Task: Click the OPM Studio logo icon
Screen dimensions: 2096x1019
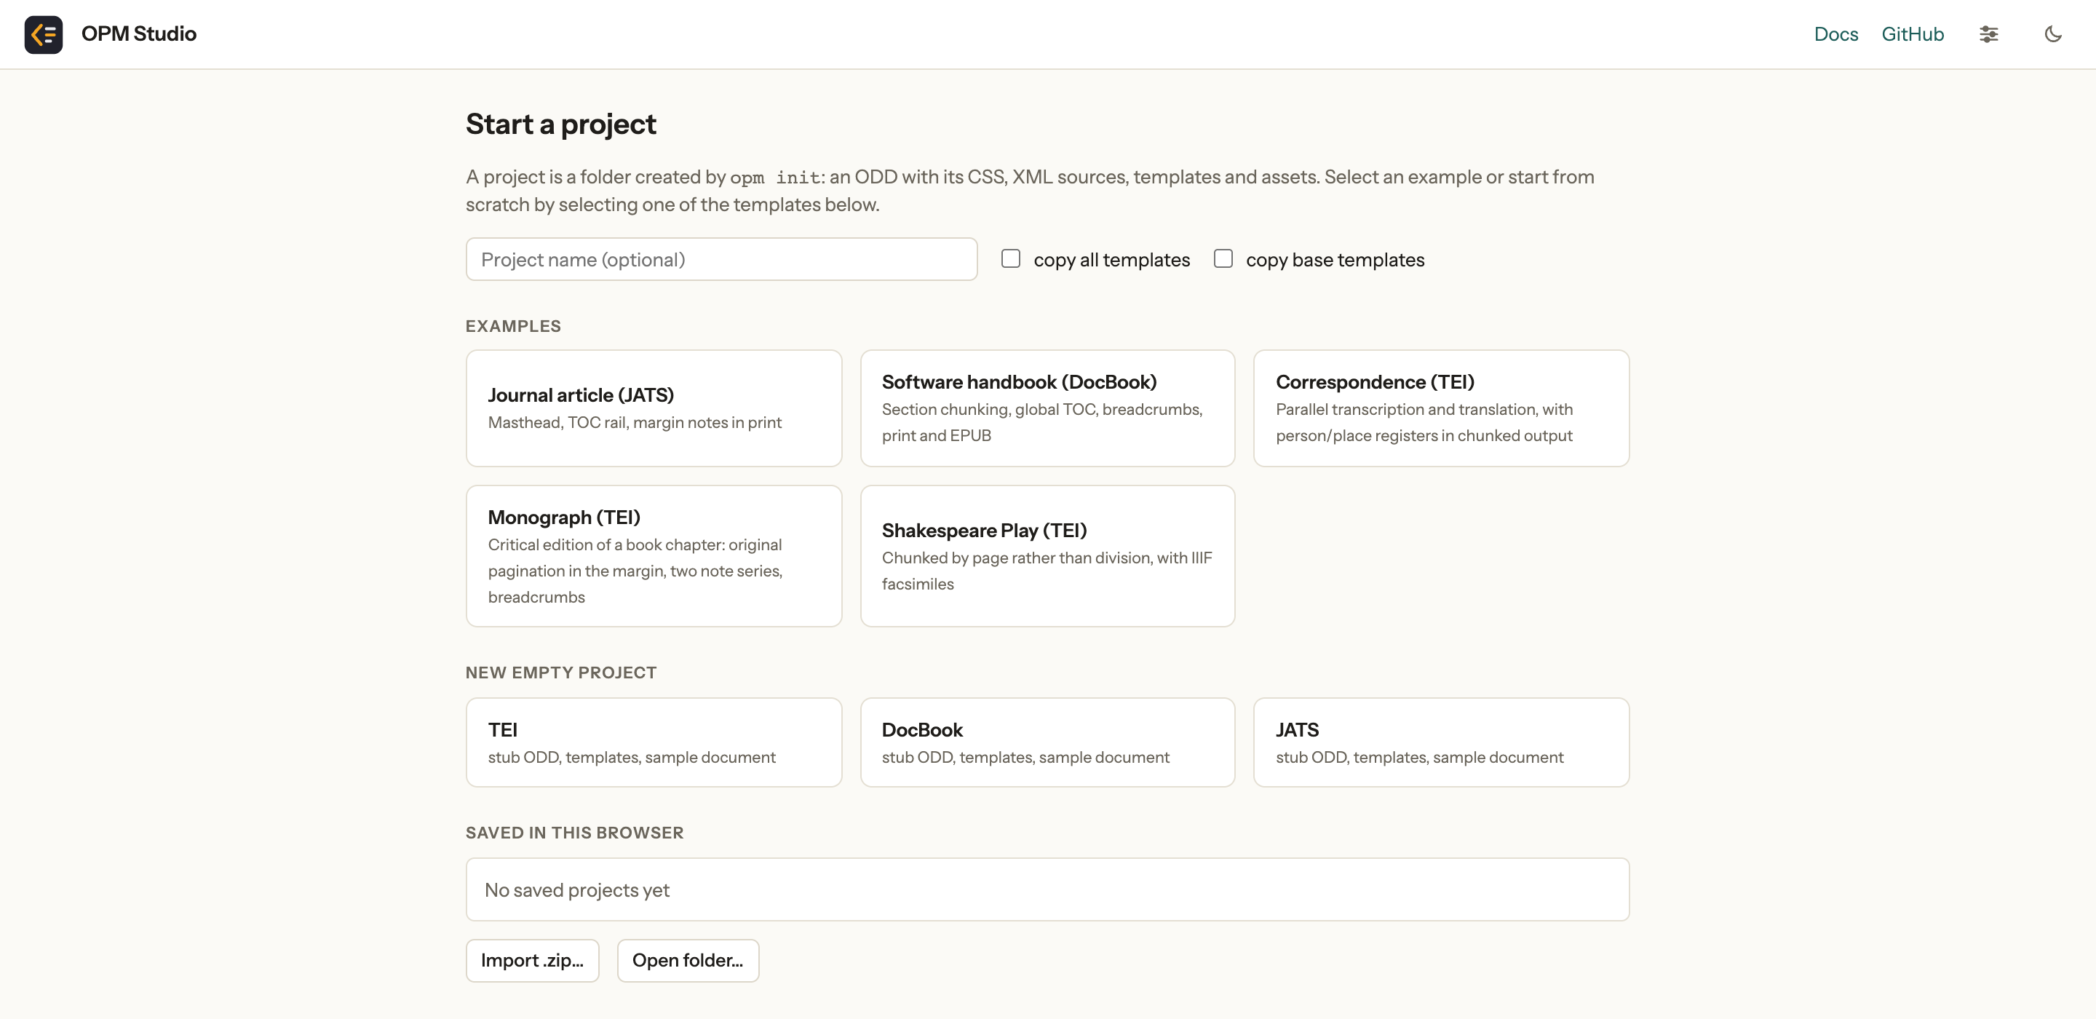Action: point(43,34)
